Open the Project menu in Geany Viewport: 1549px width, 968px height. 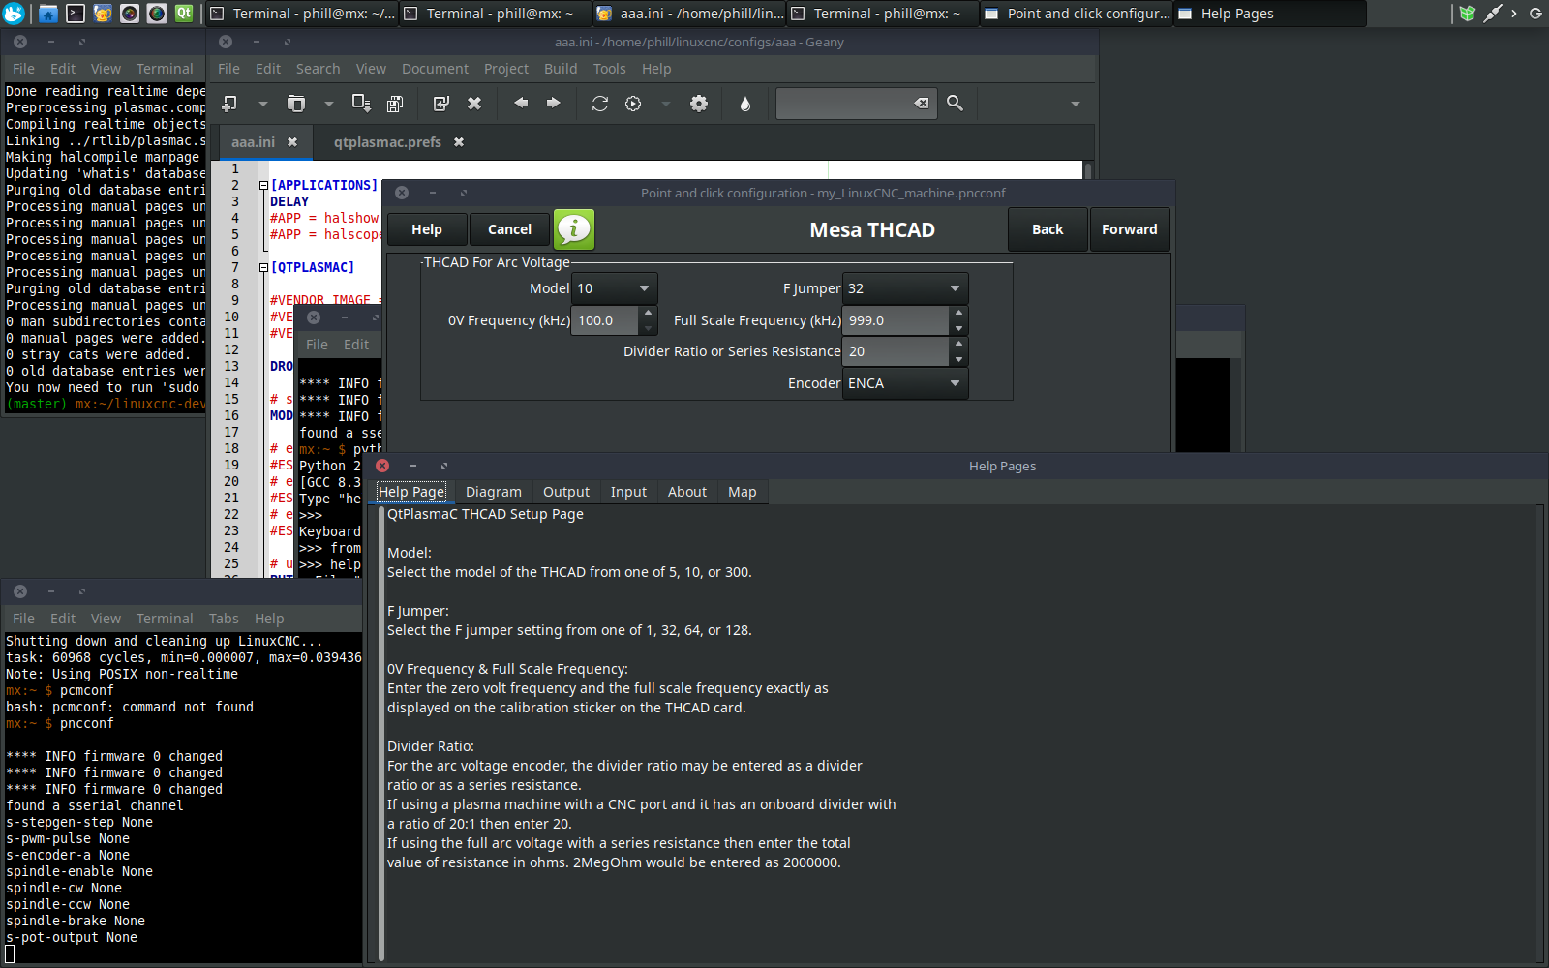pyautogui.click(x=506, y=69)
